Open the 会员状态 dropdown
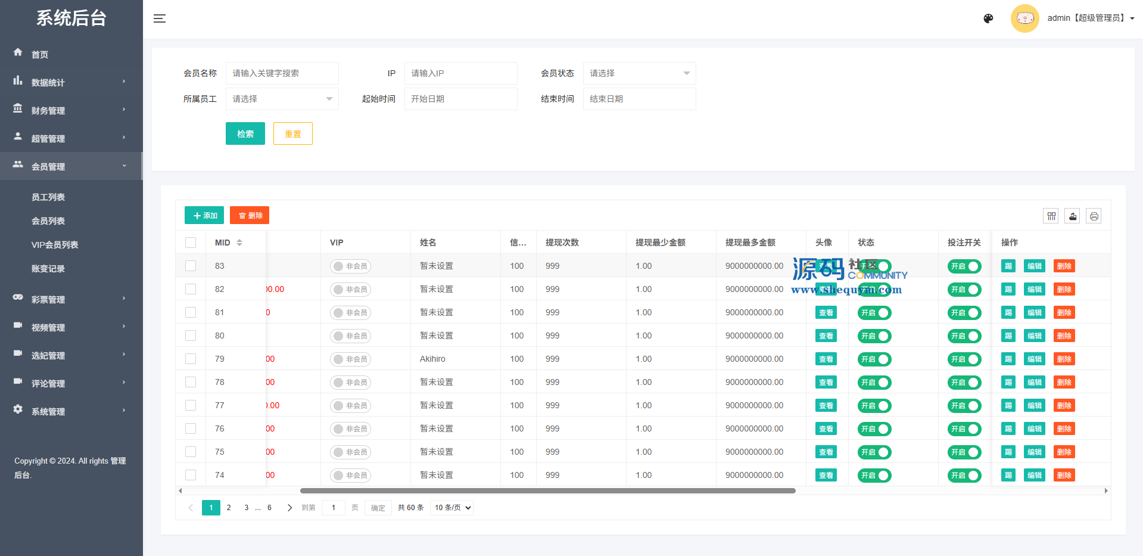 [x=639, y=73]
